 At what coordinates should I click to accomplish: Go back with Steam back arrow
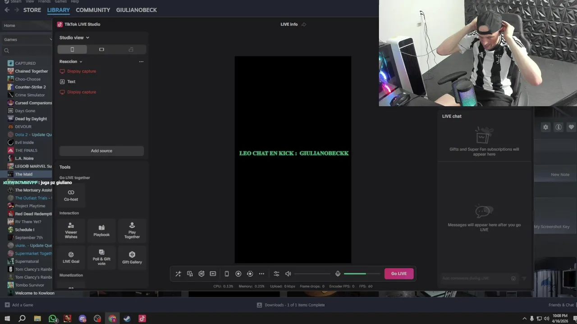pyautogui.click(x=7, y=10)
